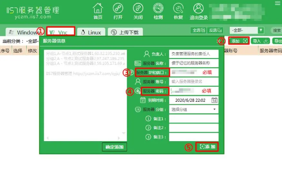Switch to the Vnc tab
Viewport: 282px width, 188px height.
(60, 32)
